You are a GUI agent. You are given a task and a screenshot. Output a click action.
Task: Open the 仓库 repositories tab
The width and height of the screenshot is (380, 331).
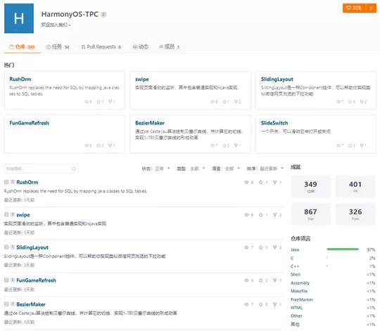(x=22, y=46)
